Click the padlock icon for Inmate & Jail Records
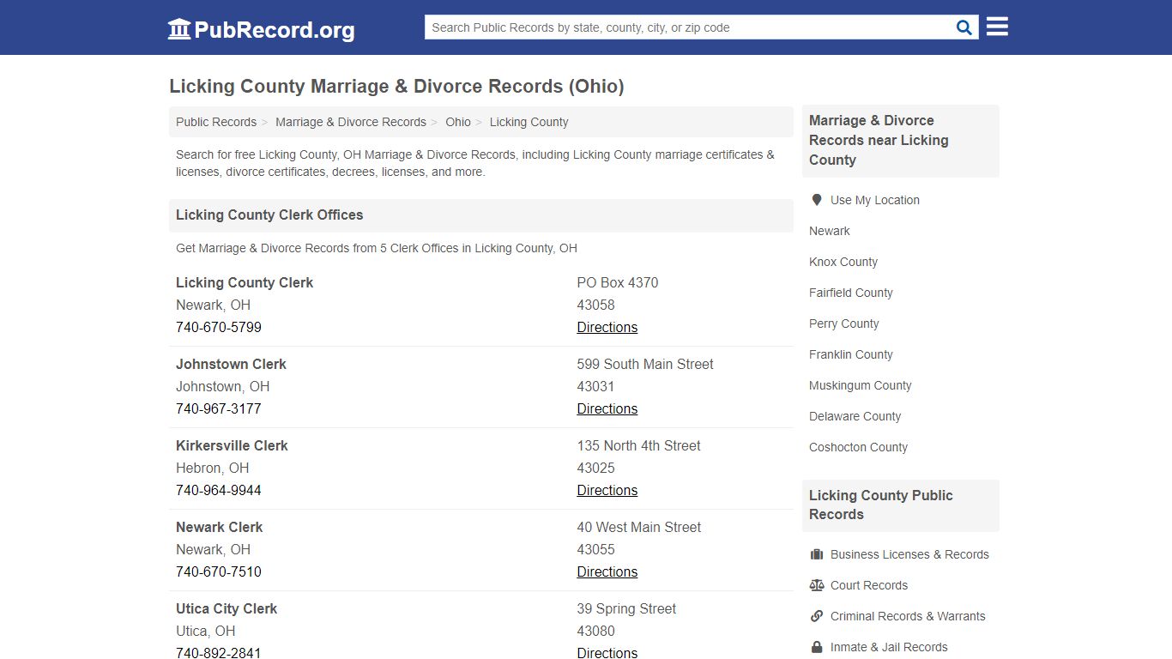This screenshot has height=659, width=1172. (817, 647)
